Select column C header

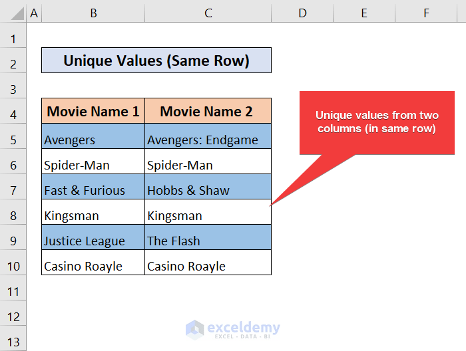[208, 13]
